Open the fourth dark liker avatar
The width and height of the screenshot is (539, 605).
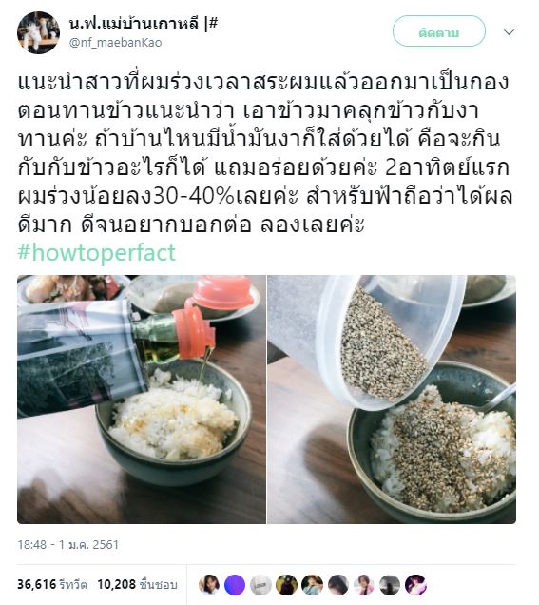pyautogui.click(x=286, y=585)
